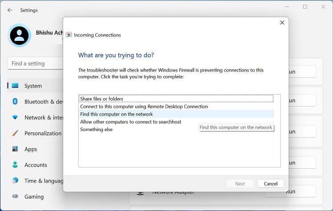Minimize the Settings window
333x211 pixels.
tap(287, 7)
